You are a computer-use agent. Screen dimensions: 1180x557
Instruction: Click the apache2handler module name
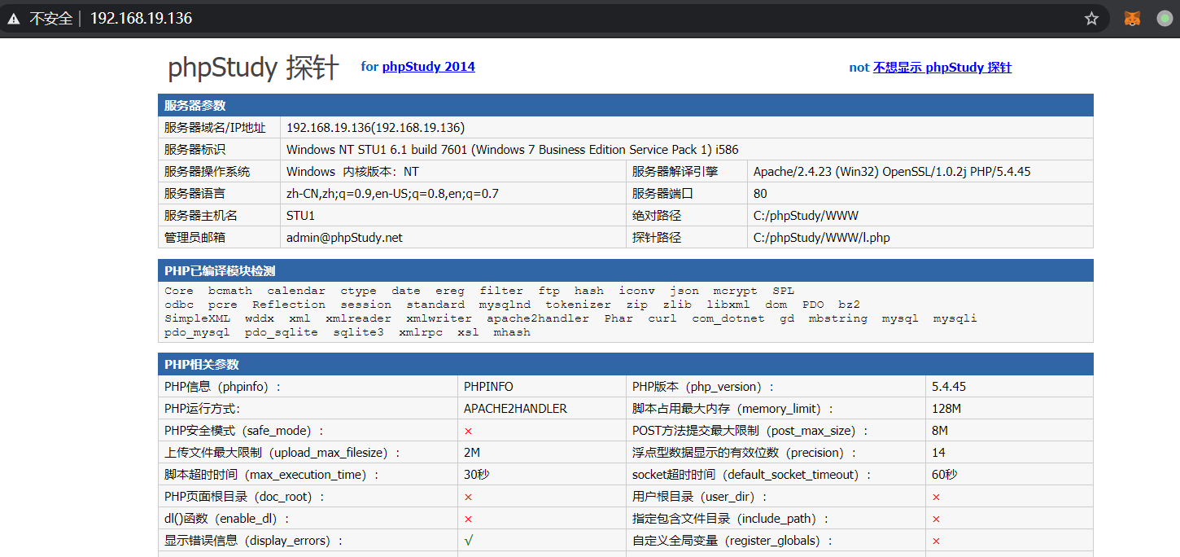coord(538,318)
